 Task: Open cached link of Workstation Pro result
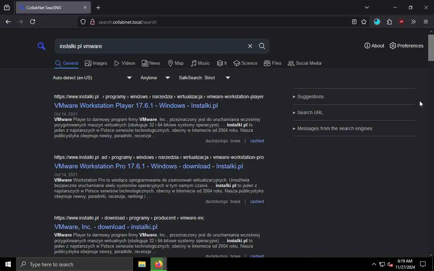257,202
